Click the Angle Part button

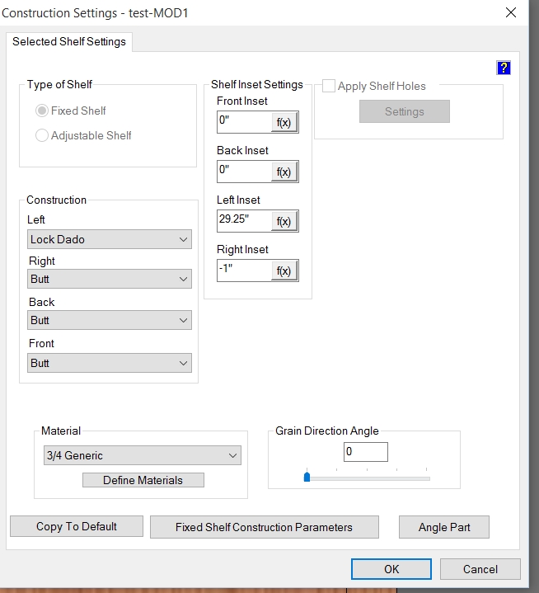click(x=443, y=527)
